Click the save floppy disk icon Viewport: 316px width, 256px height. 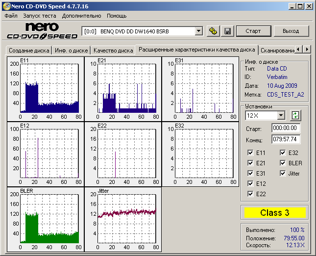227,31
